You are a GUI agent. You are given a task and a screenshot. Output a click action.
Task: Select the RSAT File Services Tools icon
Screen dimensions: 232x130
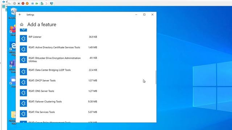click(23, 114)
